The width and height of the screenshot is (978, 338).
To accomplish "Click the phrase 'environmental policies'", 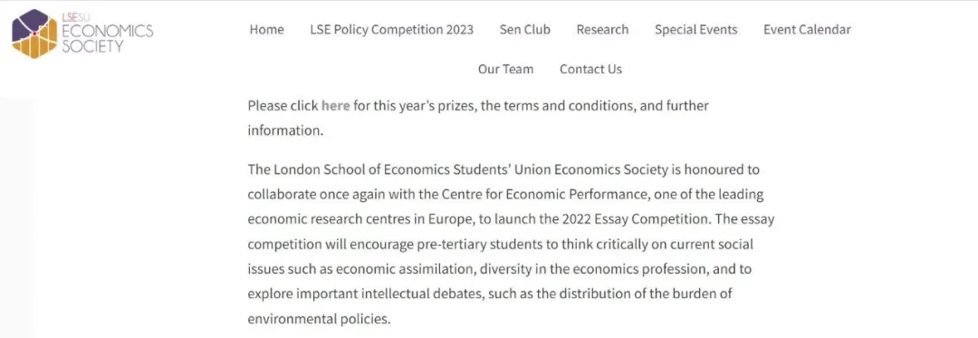I will pos(319,319).
